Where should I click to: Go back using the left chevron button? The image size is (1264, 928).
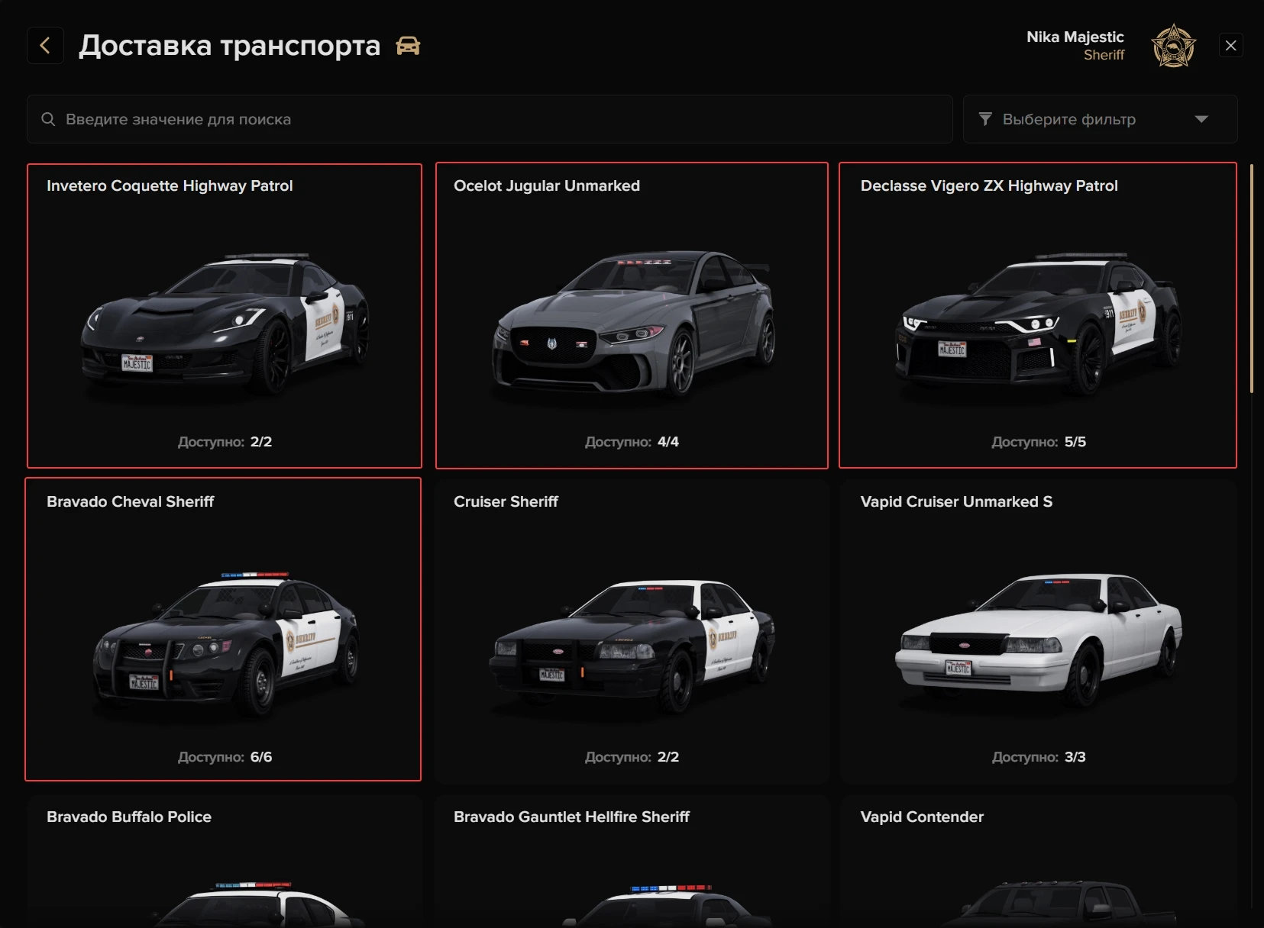(45, 46)
